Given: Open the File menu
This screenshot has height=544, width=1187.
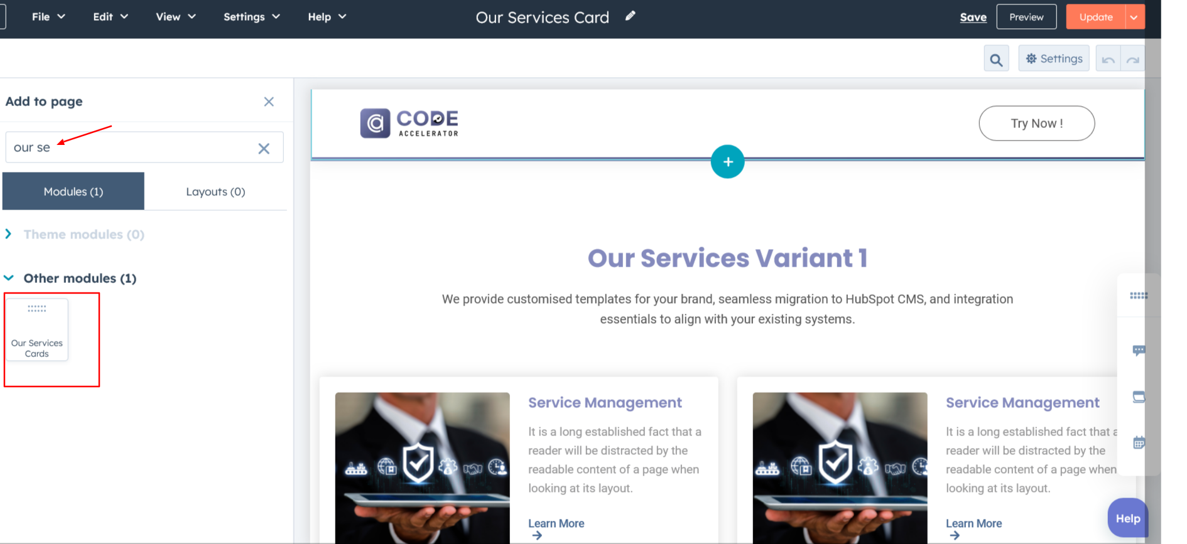Looking at the screenshot, I should point(48,17).
